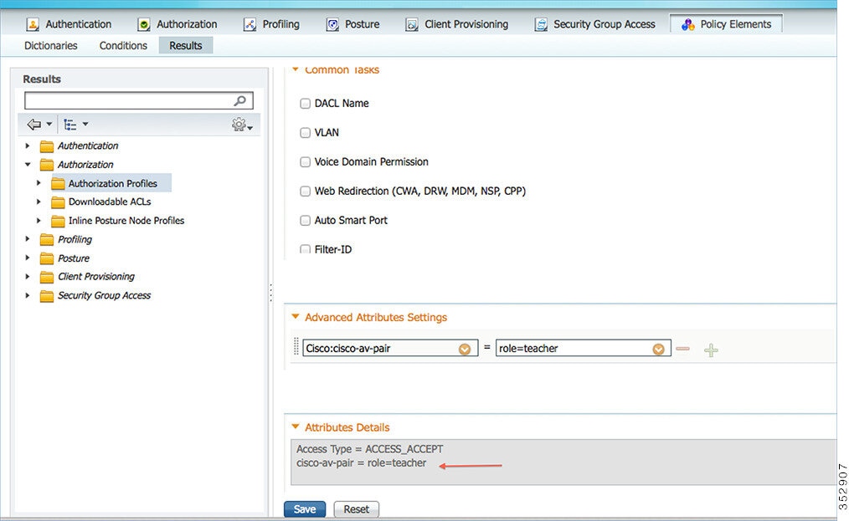Go to the Client Provisioning tab
The height and width of the screenshot is (521, 849).
[457, 24]
